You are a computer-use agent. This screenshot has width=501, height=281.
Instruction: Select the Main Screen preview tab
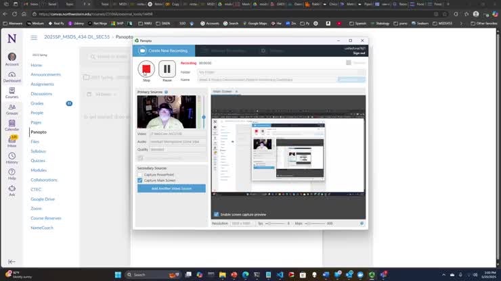pyautogui.click(x=223, y=92)
